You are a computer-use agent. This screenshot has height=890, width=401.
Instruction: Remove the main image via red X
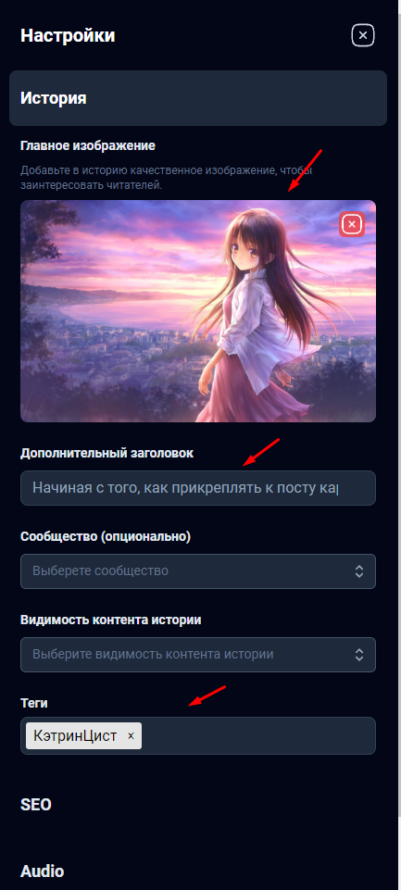(x=352, y=225)
